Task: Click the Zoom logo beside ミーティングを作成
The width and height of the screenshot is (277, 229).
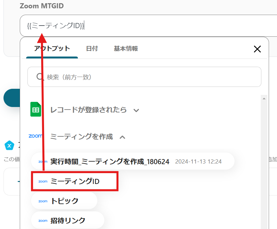Action: tap(35, 136)
